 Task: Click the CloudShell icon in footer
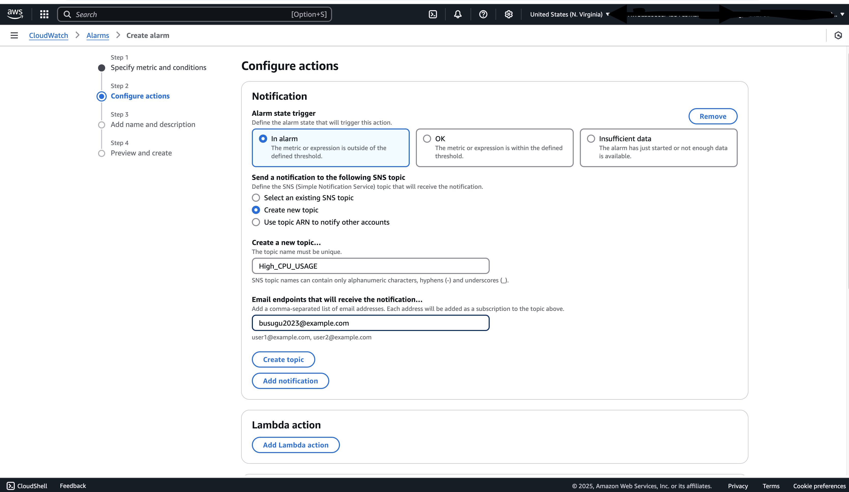click(11, 486)
